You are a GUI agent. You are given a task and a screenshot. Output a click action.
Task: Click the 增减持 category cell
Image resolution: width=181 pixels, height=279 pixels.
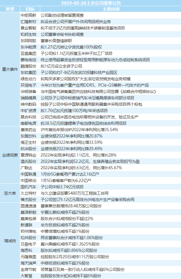point(10,241)
